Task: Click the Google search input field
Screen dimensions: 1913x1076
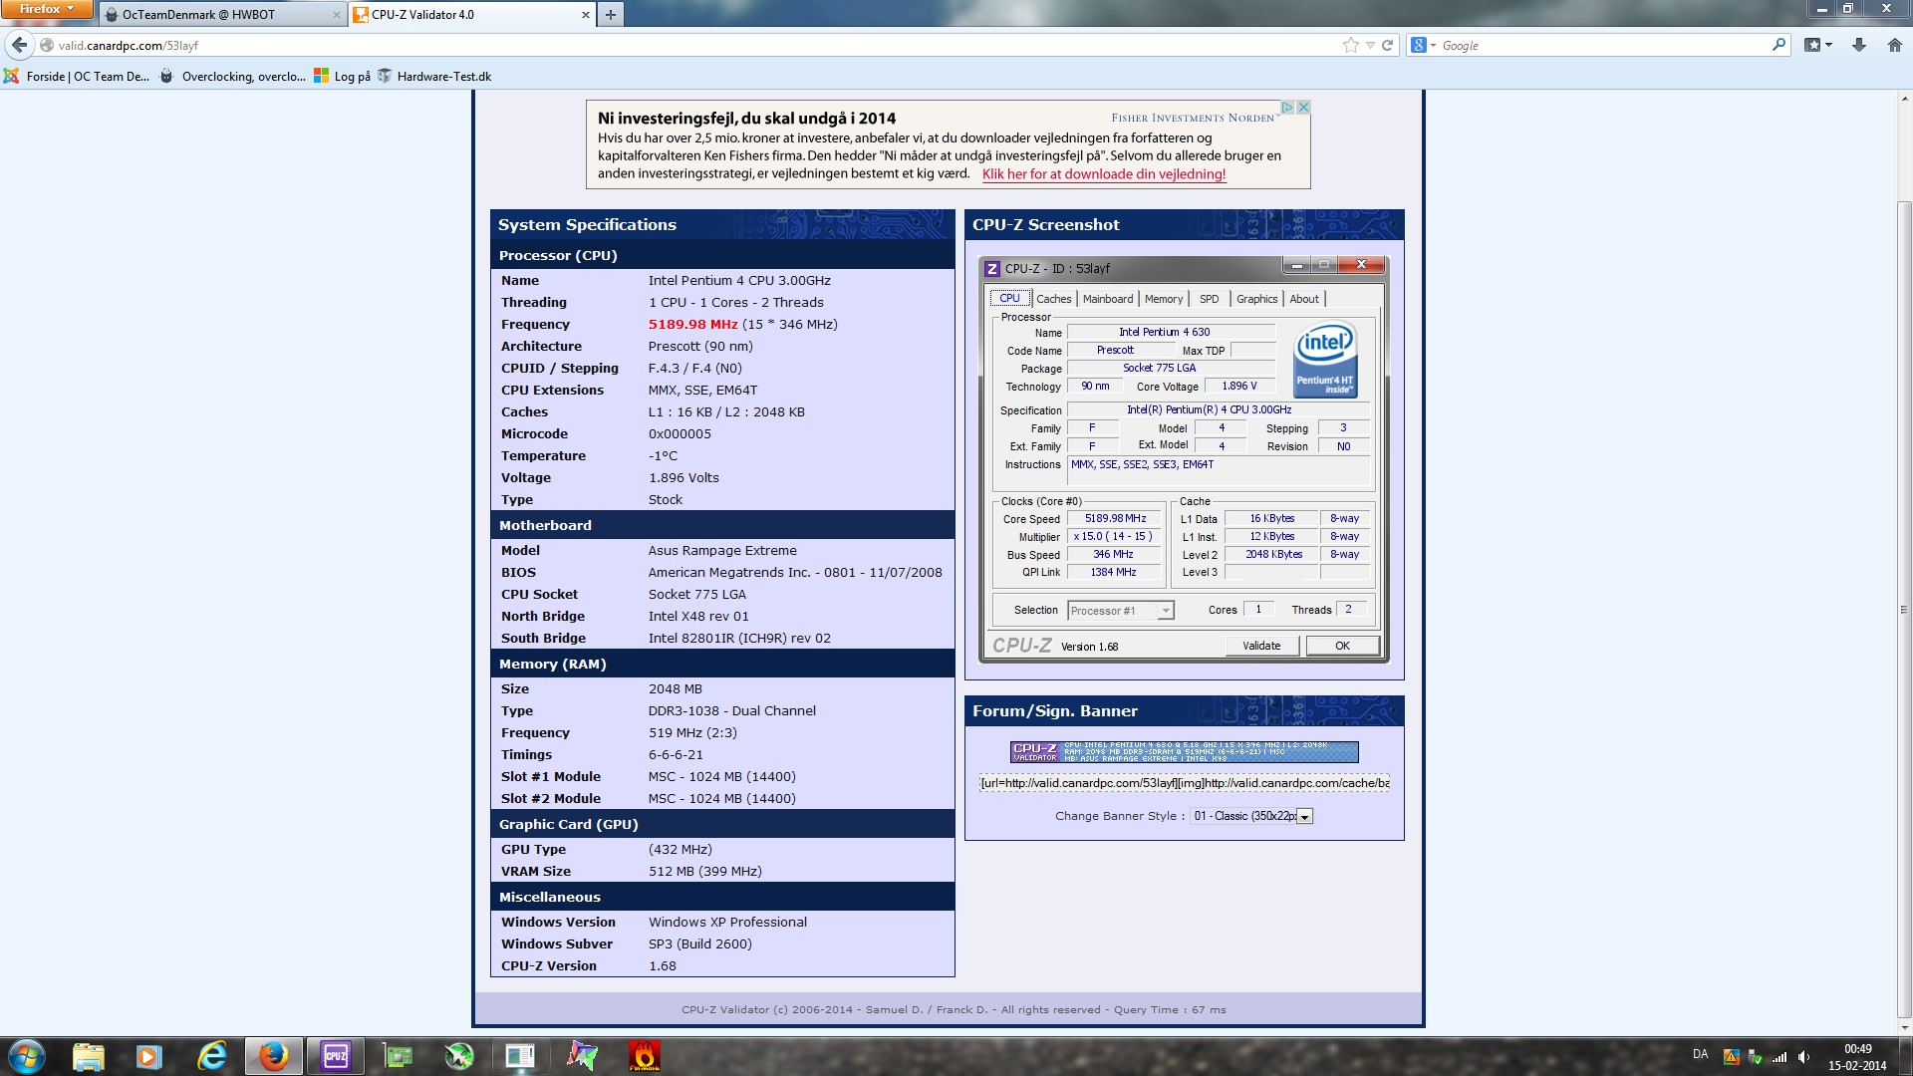Action: (1602, 45)
